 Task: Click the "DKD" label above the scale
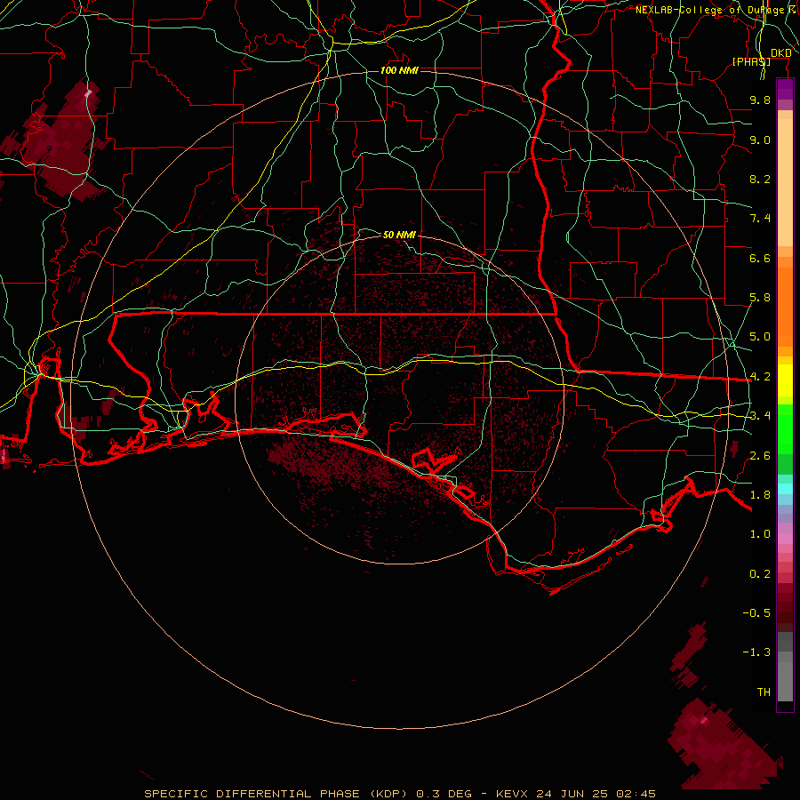tap(781, 53)
